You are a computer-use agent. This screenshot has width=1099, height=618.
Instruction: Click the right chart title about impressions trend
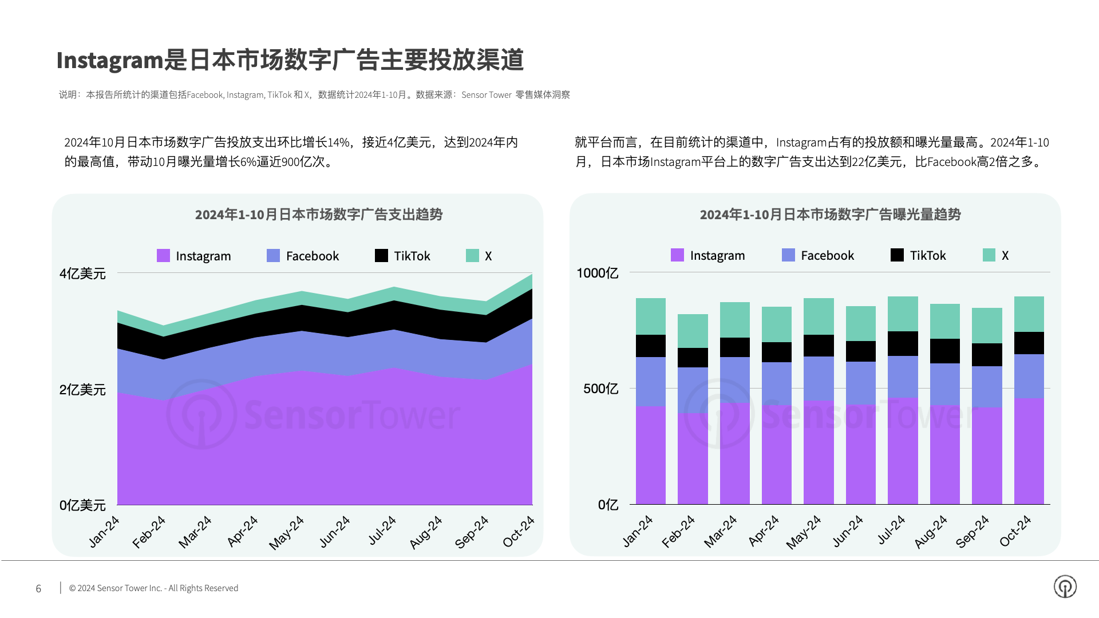click(830, 215)
